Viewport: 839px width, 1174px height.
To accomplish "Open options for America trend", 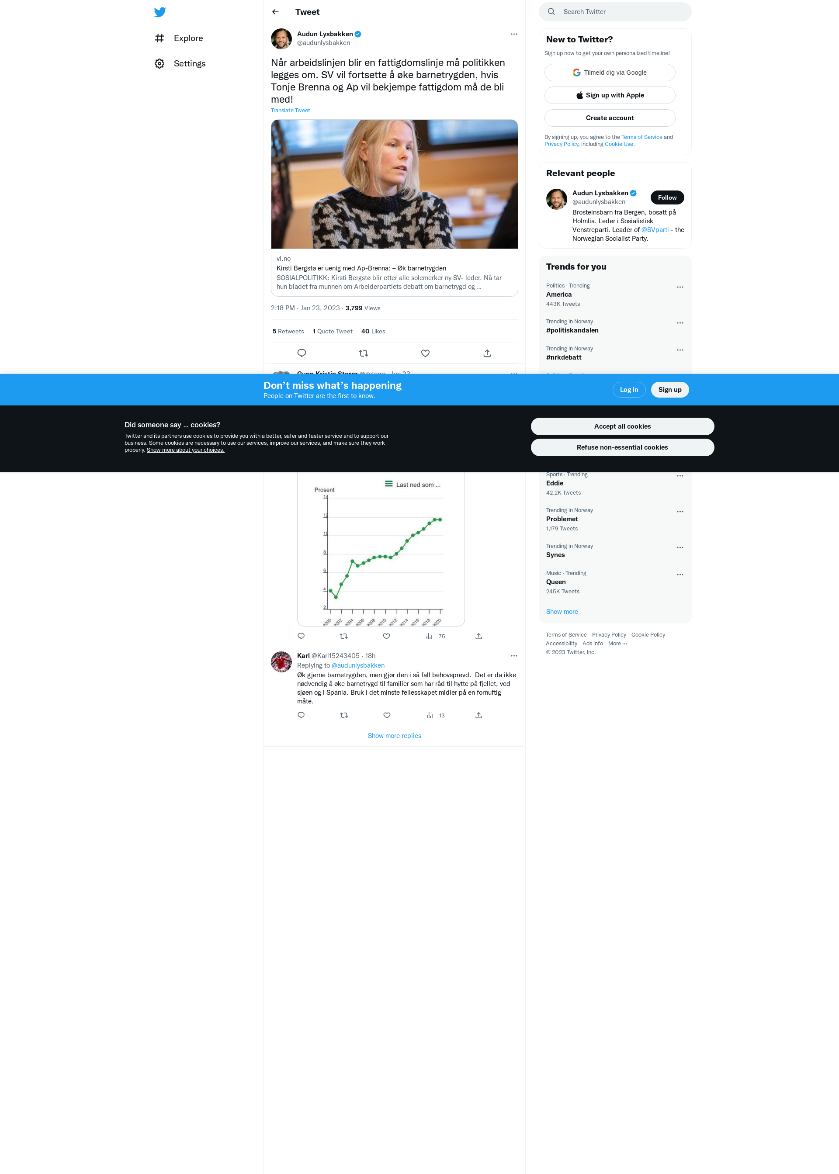I will coord(680,287).
